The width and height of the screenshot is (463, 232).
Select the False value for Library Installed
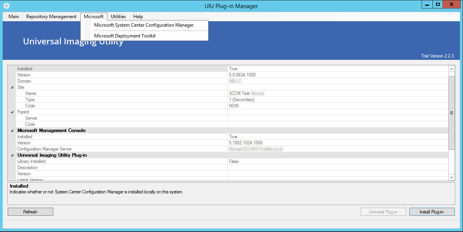(x=234, y=161)
